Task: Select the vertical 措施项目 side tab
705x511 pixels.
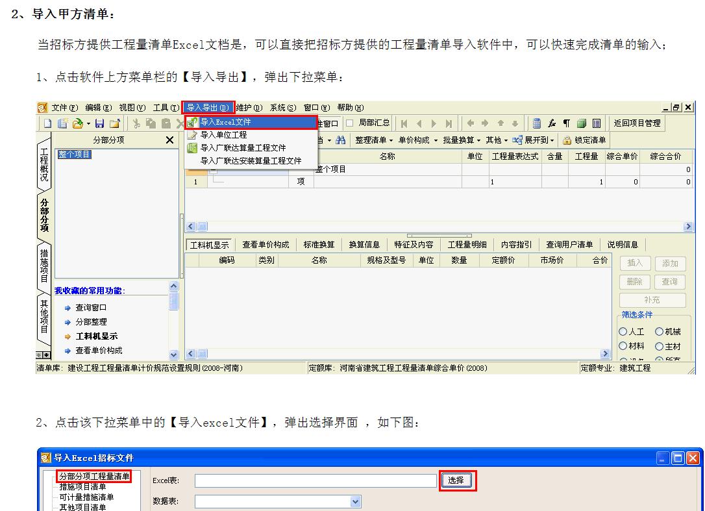Action: pyautogui.click(x=44, y=266)
